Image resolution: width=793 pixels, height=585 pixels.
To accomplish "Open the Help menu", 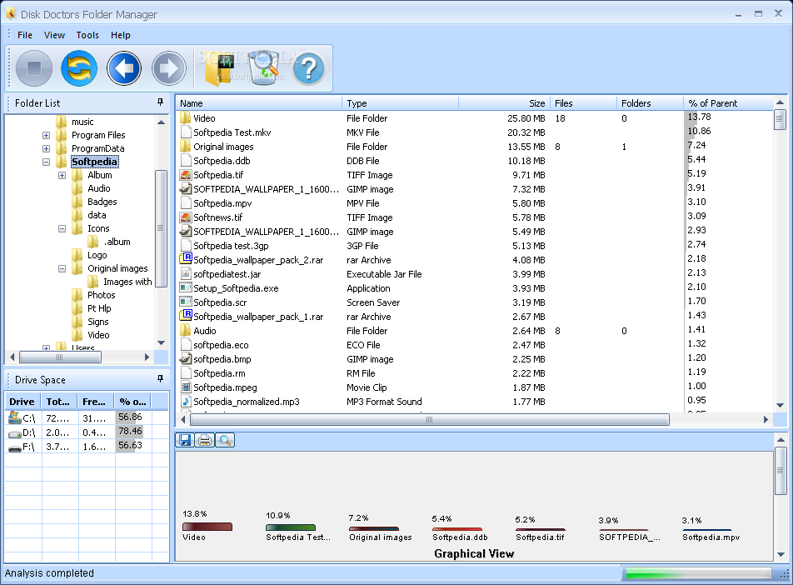I will pos(120,35).
